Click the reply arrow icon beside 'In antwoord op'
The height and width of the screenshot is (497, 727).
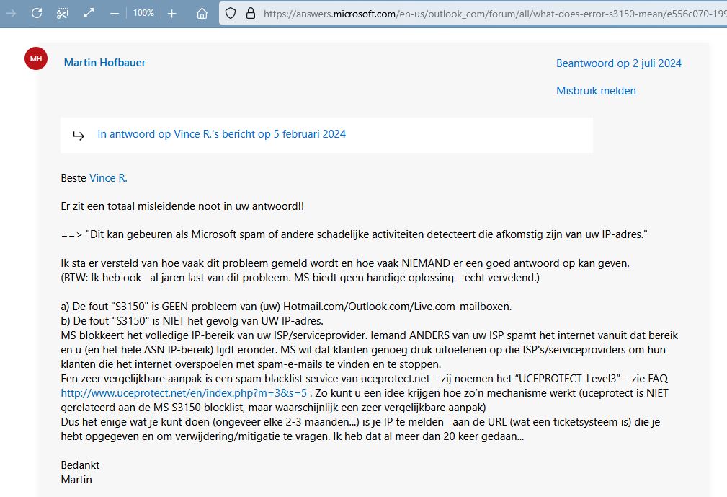click(x=79, y=135)
